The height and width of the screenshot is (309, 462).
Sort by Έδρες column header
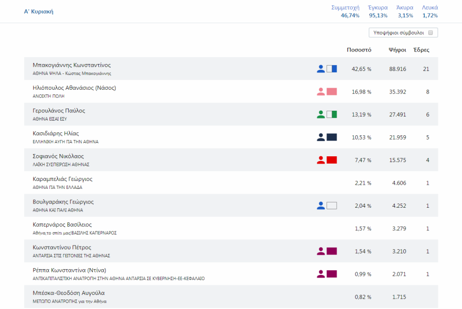point(422,50)
